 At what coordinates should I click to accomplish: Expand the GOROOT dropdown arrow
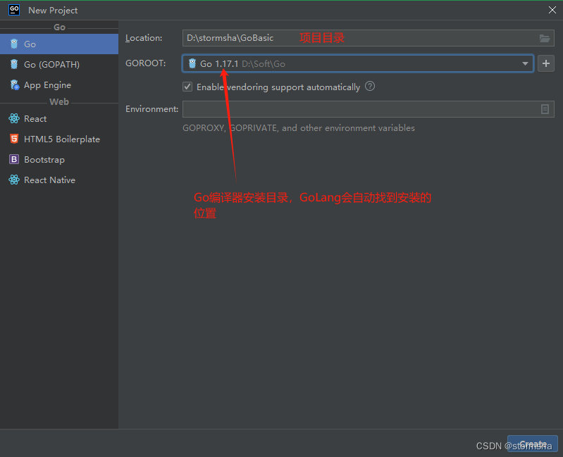(x=525, y=64)
